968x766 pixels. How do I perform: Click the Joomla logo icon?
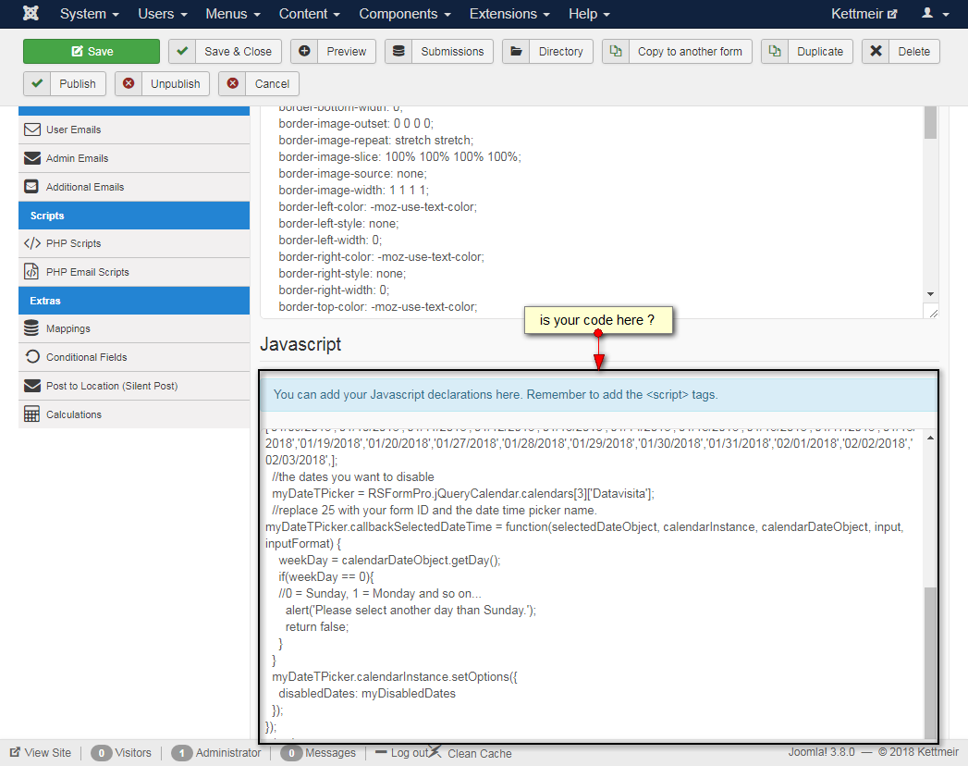(31, 13)
